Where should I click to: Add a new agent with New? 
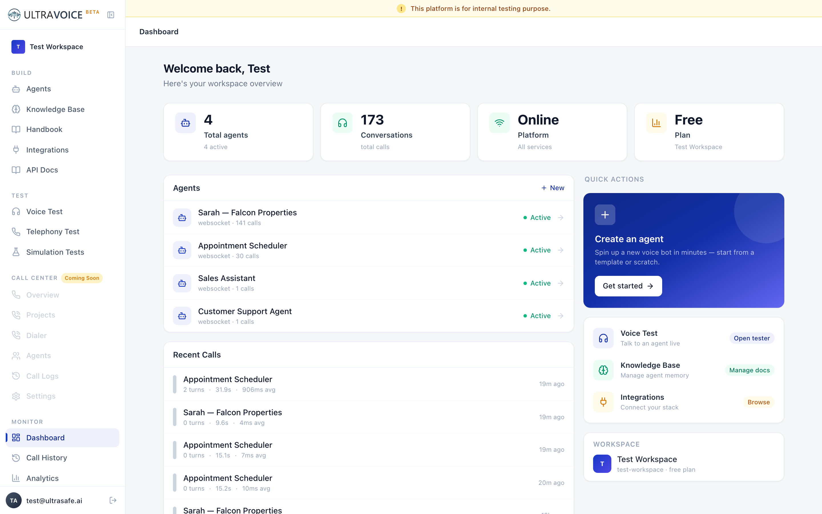coord(553,188)
